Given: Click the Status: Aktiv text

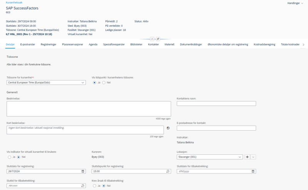Looking at the screenshot, I should click(141, 21).
